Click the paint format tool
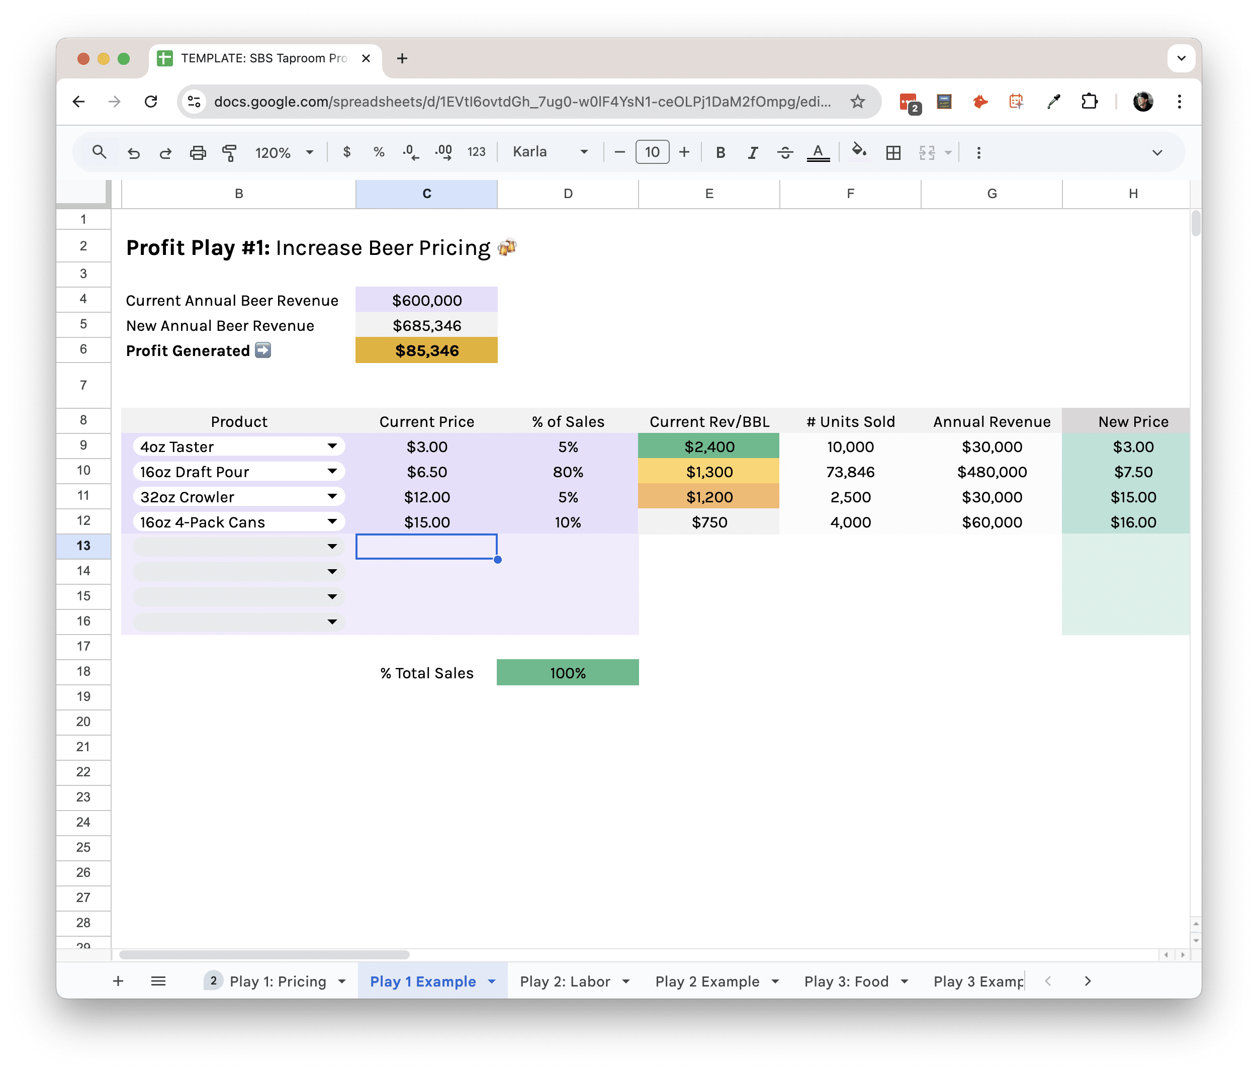The width and height of the screenshot is (1258, 1073). pyautogui.click(x=230, y=152)
